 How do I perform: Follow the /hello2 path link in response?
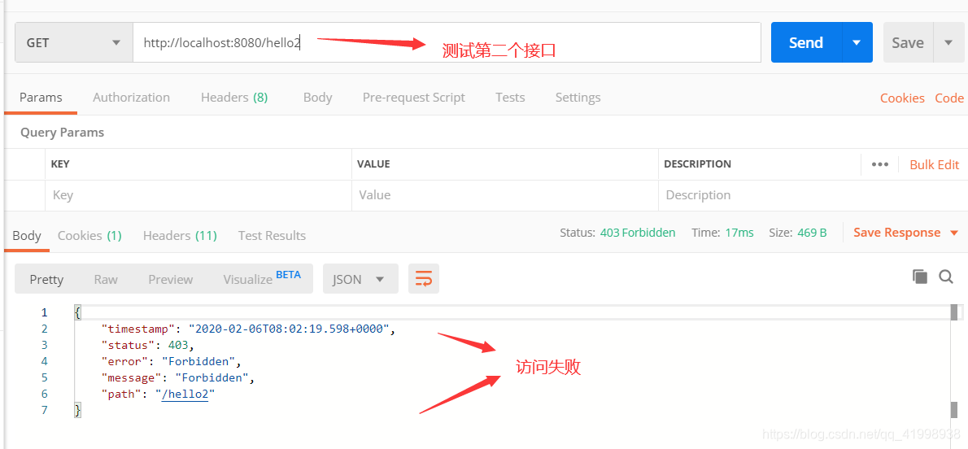click(x=185, y=394)
